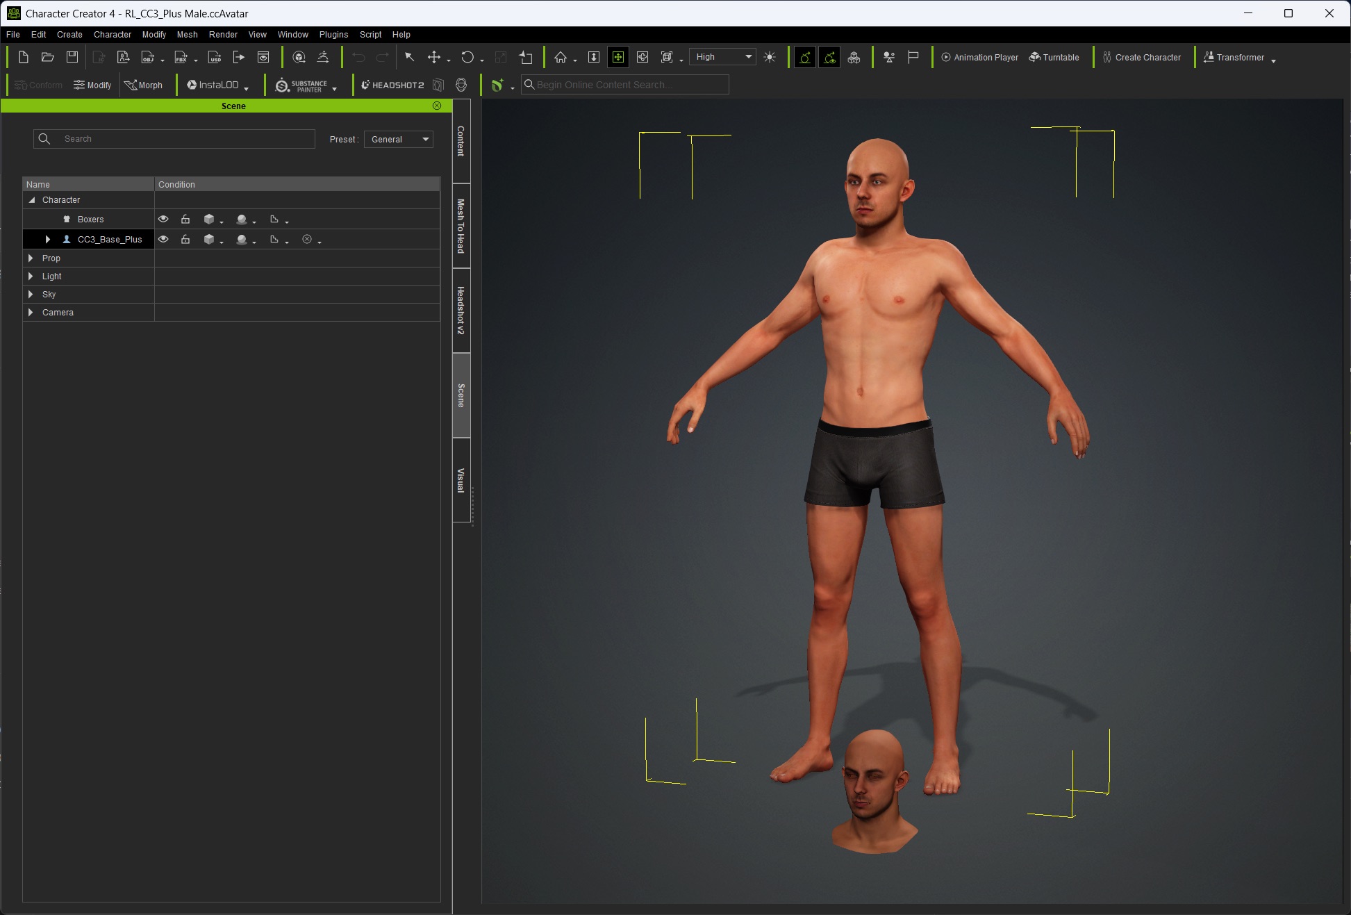This screenshot has height=915, width=1351.
Task: Click the frame-selected zoom icon
Action: 668,57
